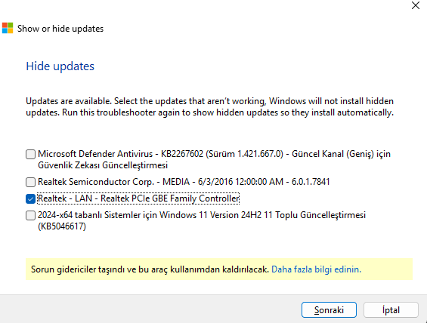
Task: Close the Show or hide updates window
Action: [x=416, y=5]
